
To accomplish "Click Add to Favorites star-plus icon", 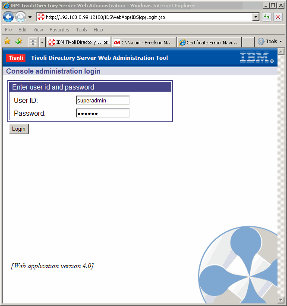I will click(19, 42).
